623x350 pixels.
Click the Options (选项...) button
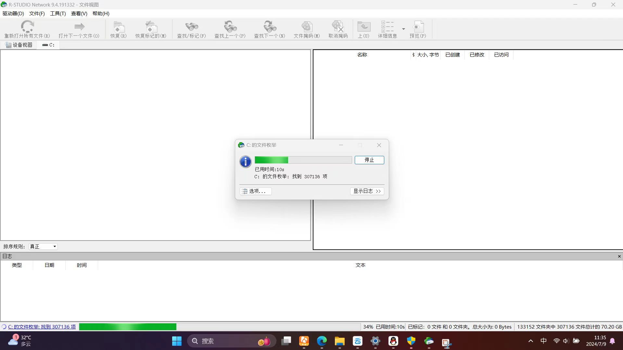coord(256,191)
